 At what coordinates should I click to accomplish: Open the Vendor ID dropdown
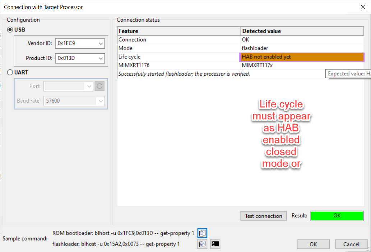102,43
